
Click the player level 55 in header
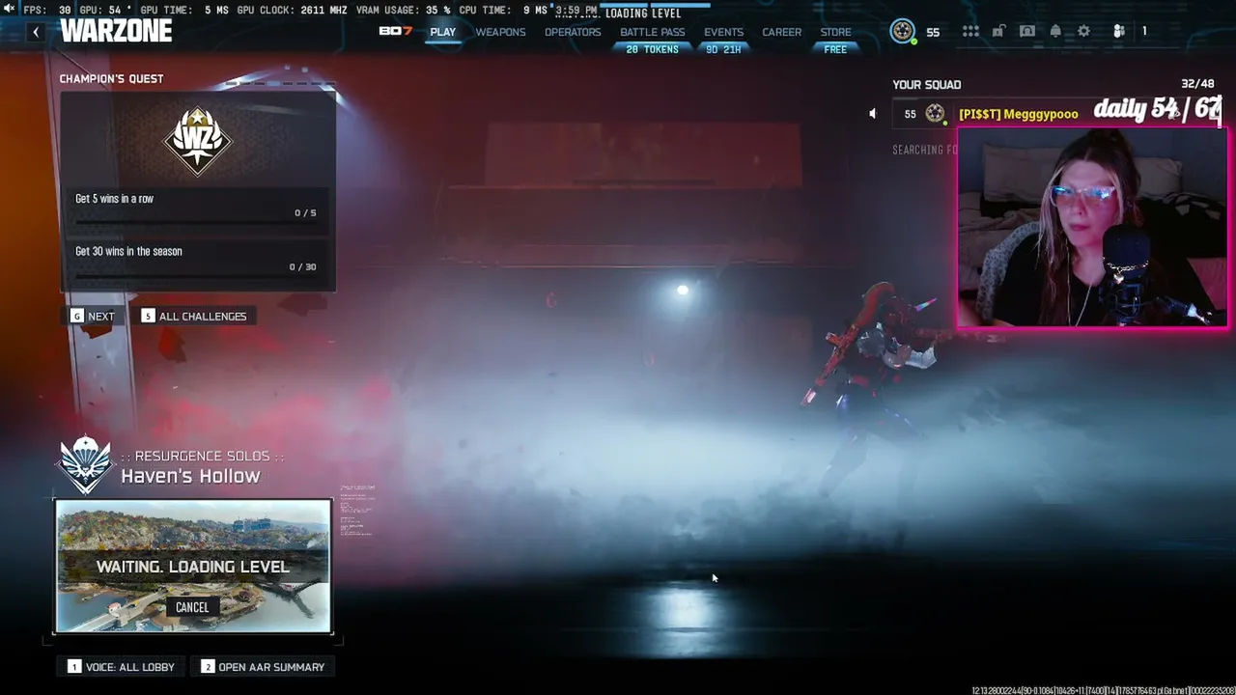[x=933, y=32]
